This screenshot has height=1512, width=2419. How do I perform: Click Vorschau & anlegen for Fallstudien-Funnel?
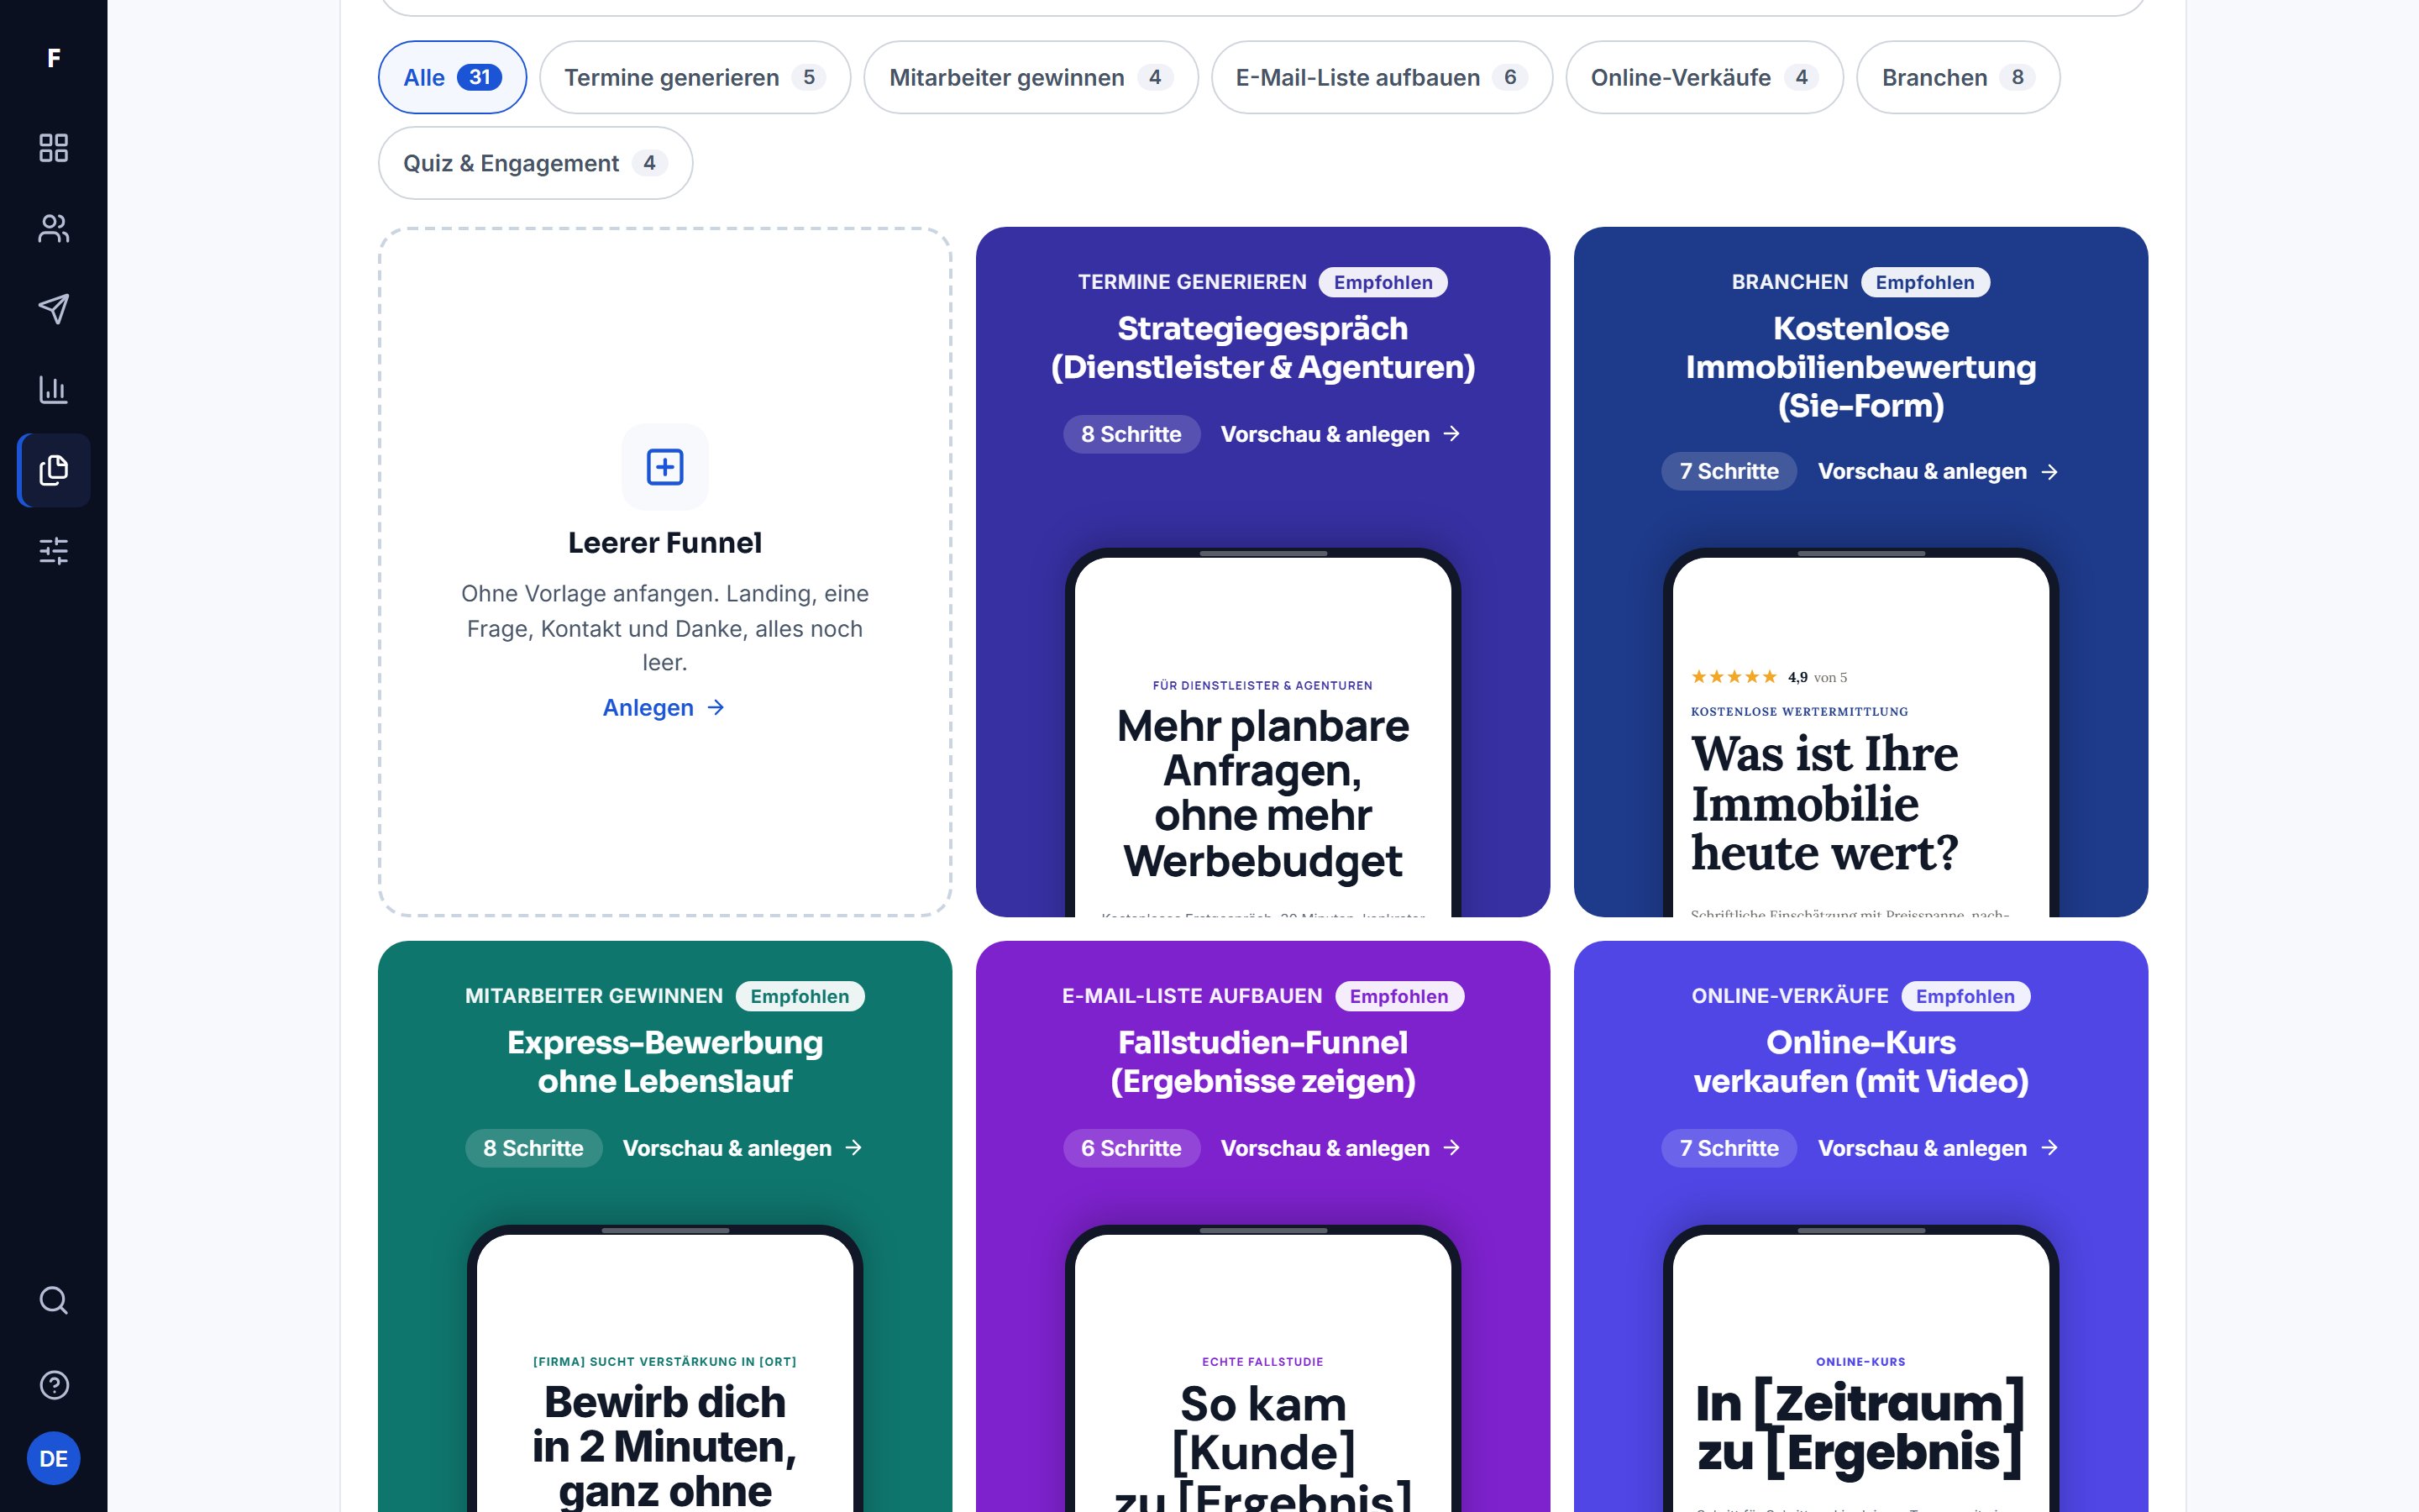tap(1341, 1148)
